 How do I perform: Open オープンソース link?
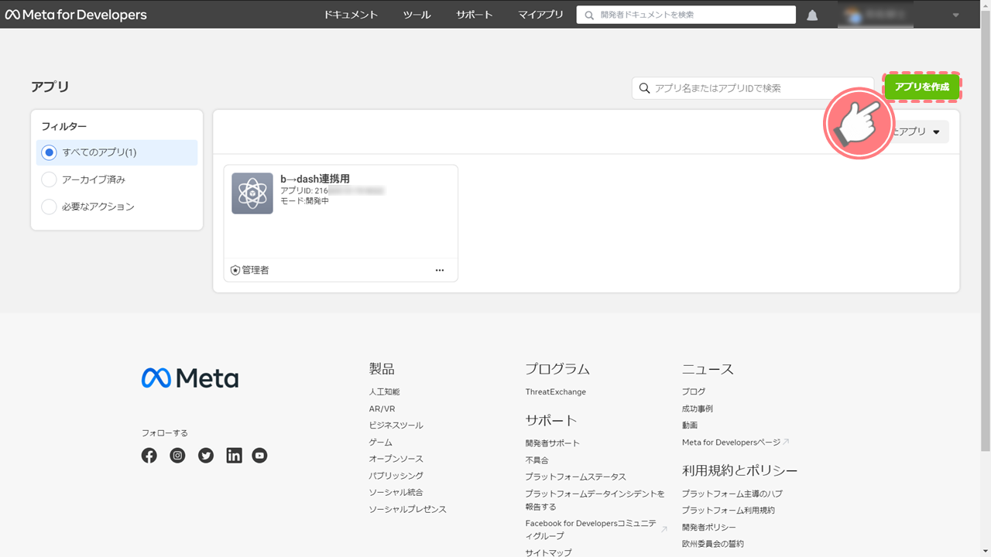point(396,459)
